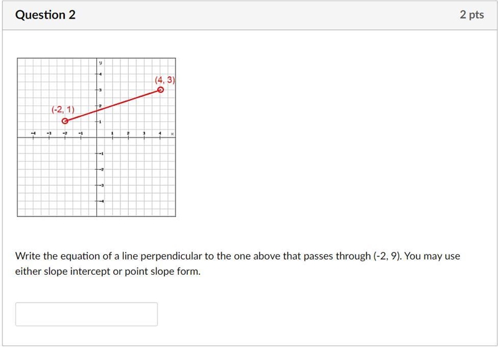Click tick label -1 on the y-axis

coord(101,154)
